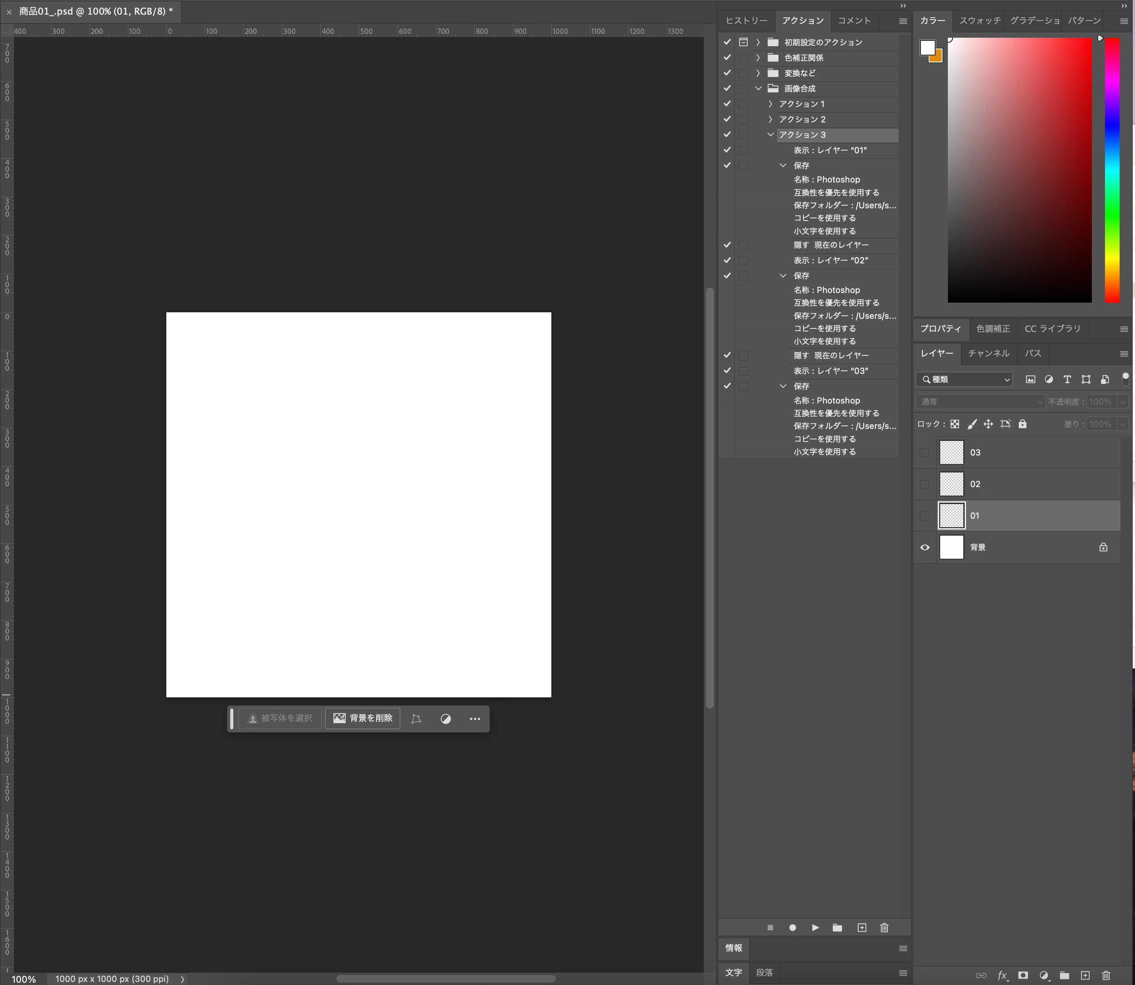The width and height of the screenshot is (1135, 985).
Task: Click the record action button
Action: 793,928
